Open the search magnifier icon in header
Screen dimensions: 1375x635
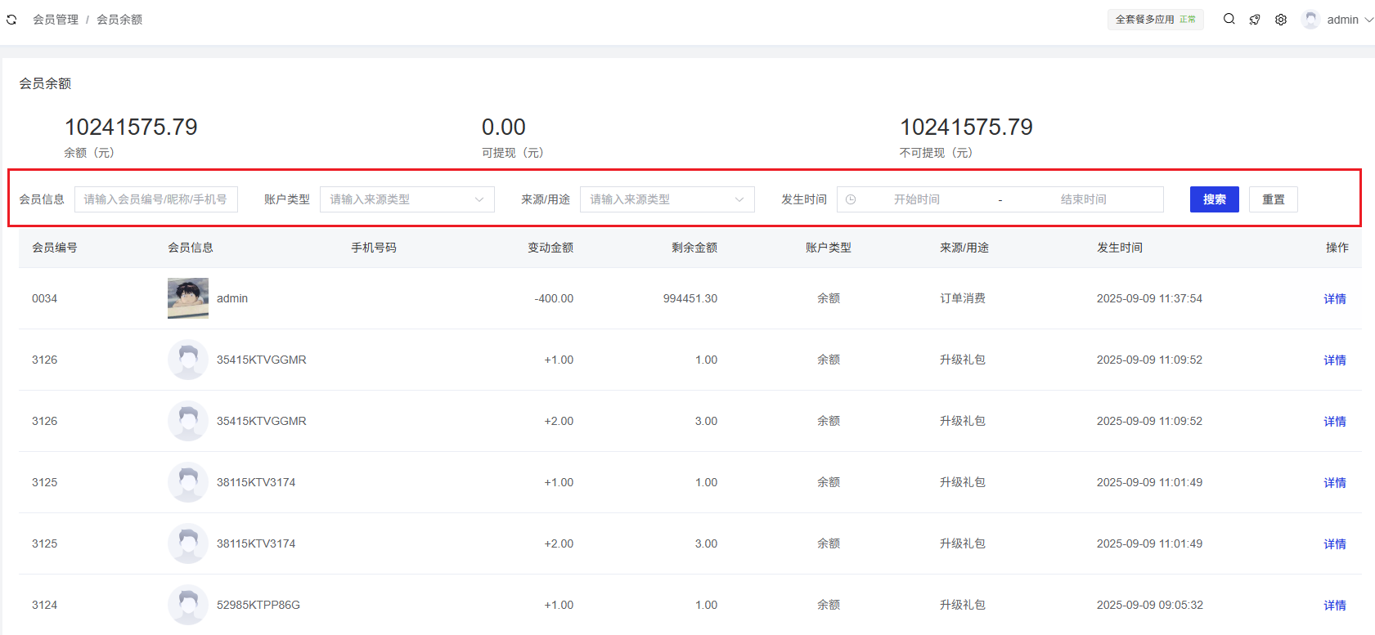(x=1229, y=20)
